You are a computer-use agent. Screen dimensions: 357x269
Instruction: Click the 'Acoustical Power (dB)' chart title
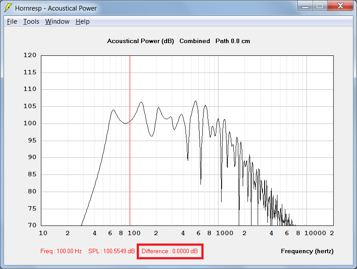click(141, 41)
